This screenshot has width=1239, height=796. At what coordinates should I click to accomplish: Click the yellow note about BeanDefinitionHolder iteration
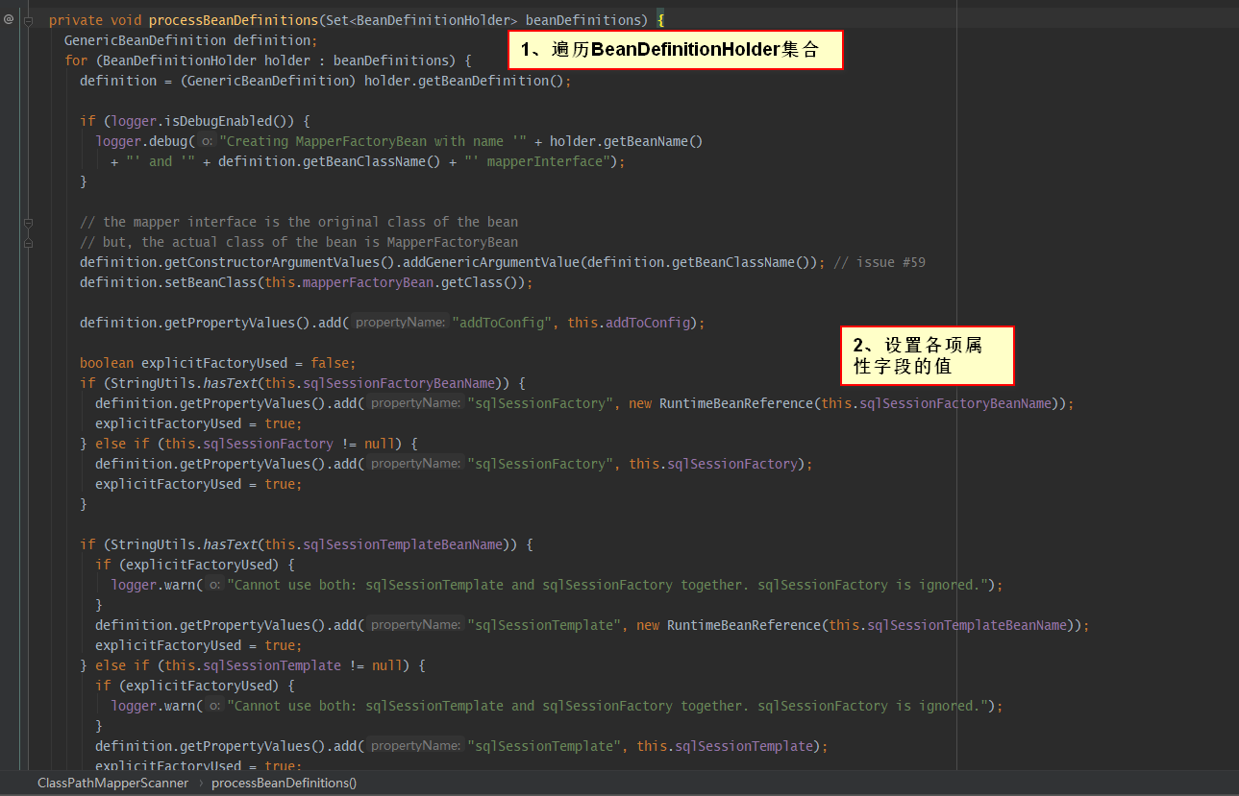(x=674, y=49)
